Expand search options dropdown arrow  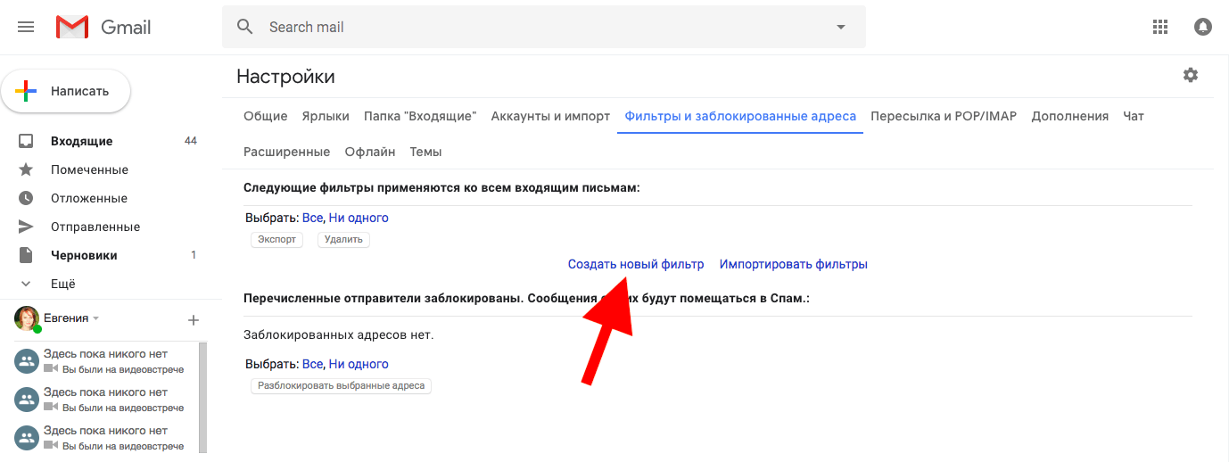pyautogui.click(x=840, y=27)
